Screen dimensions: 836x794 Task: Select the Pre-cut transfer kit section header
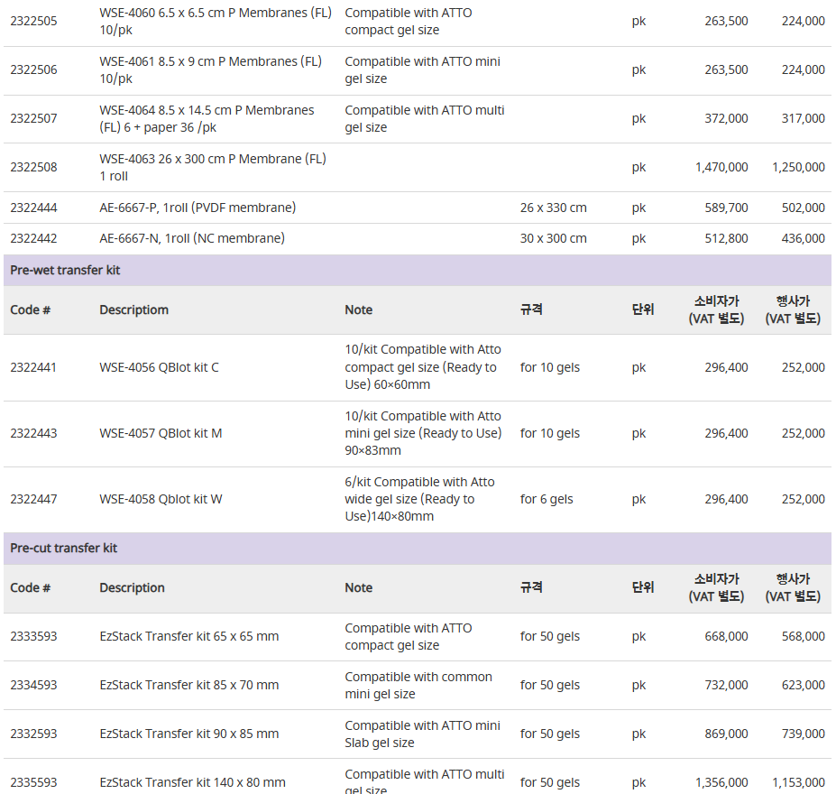click(418, 549)
